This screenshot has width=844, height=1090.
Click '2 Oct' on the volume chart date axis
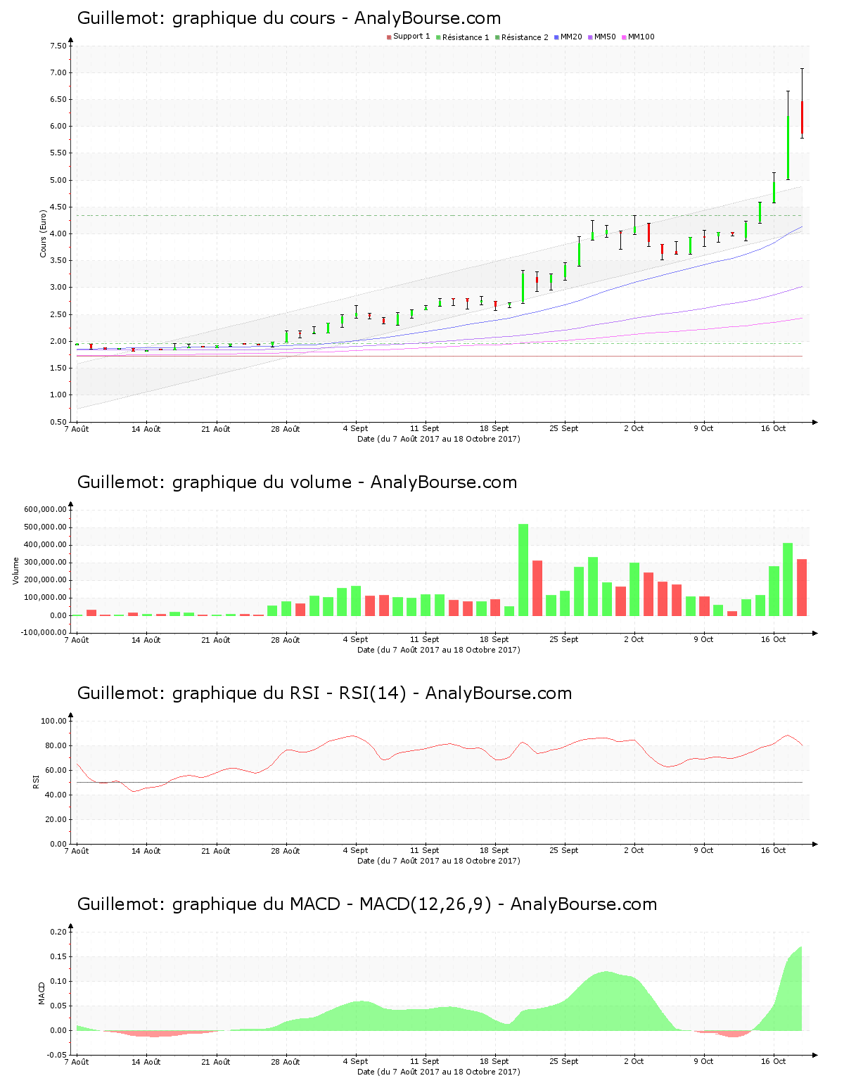point(634,640)
